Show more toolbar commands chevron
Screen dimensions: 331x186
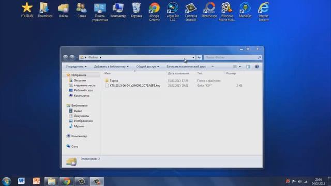pos(212,67)
